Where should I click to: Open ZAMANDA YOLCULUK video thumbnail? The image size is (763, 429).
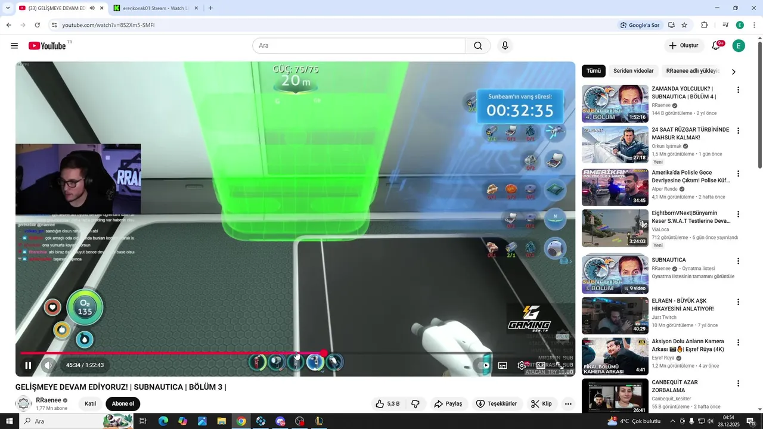pos(615,104)
